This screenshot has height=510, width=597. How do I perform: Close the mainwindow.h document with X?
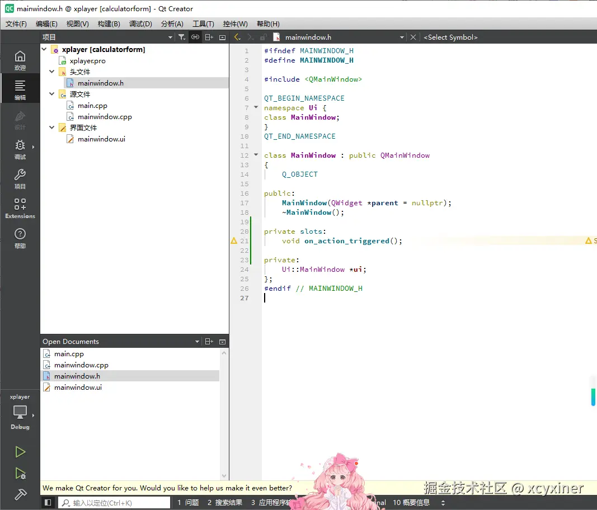click(x=413, y=37)
